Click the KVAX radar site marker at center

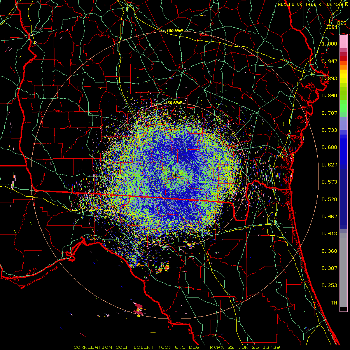(x=175, y=175)
